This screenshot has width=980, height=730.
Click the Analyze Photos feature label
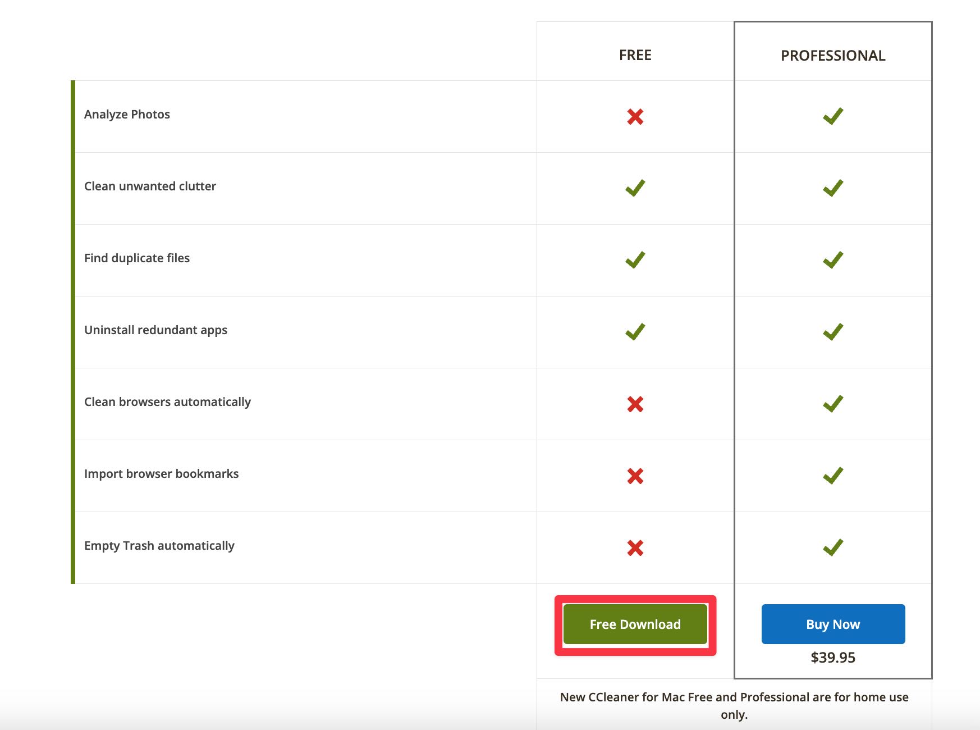pos(127,114)
